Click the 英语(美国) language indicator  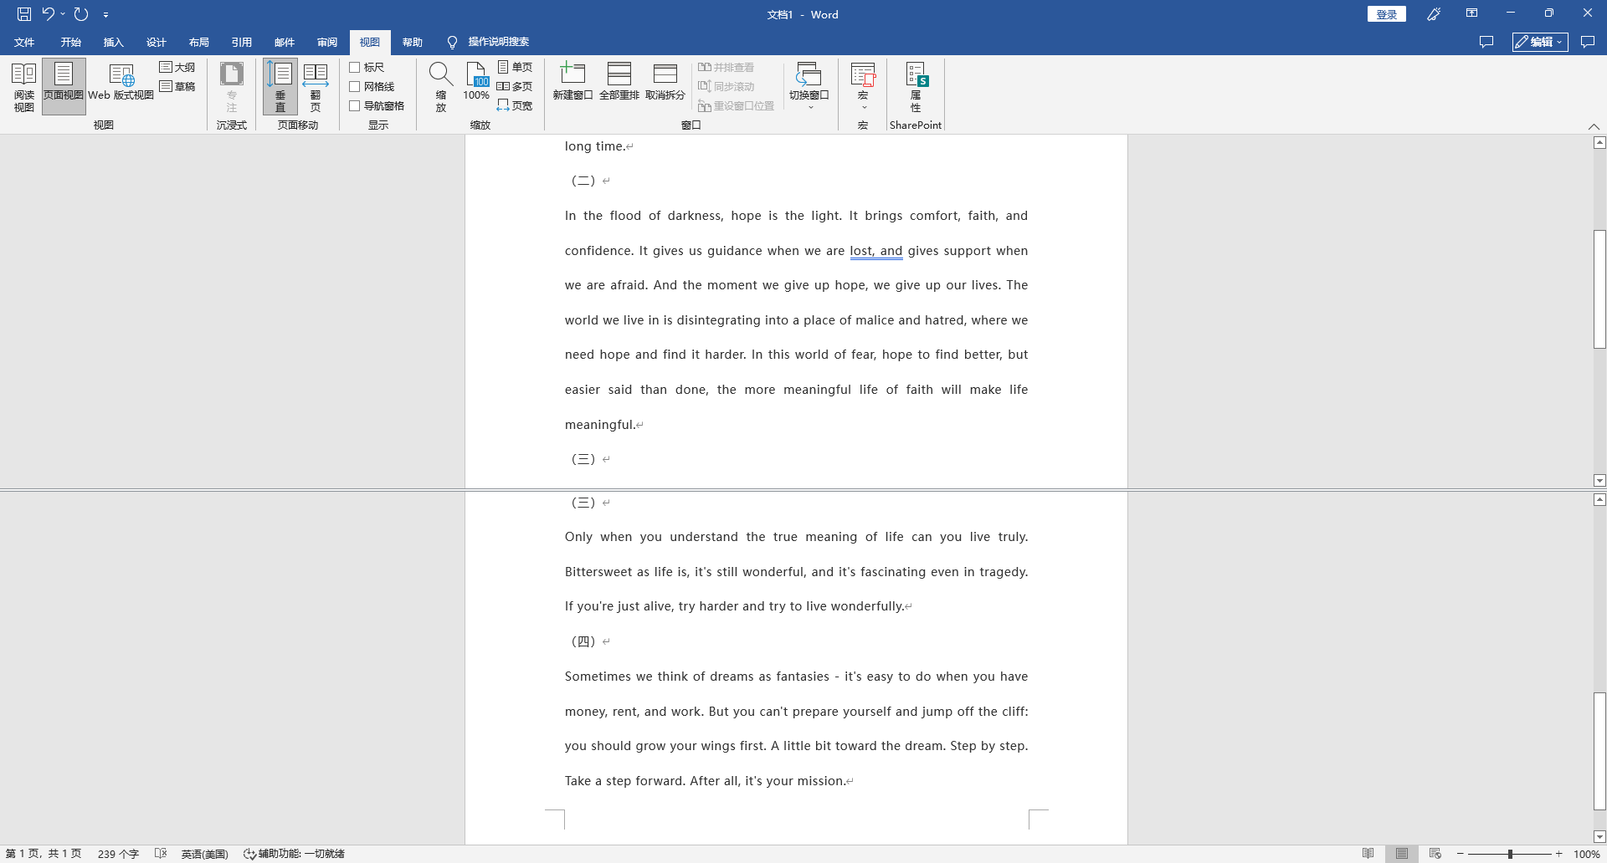click(204, 854)
